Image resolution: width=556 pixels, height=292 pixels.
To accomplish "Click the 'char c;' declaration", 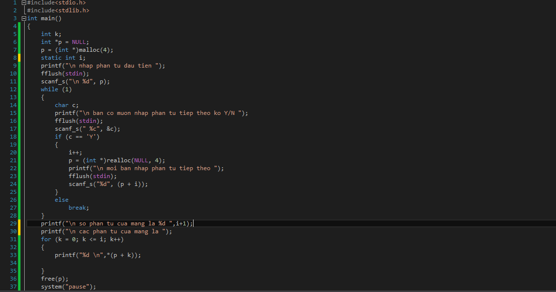I will click(x=67, y=105).
